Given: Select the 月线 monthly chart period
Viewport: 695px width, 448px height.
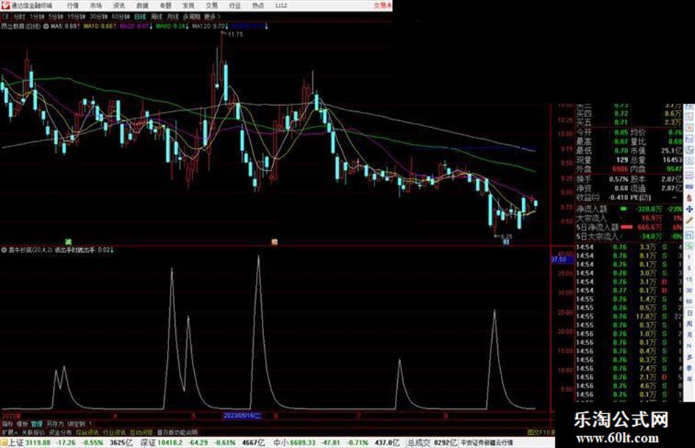Looking at the screenshot, I should tap(172, 16).
